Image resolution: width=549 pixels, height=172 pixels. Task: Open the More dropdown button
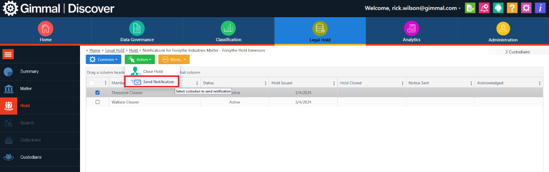click(x=173, y=59)
